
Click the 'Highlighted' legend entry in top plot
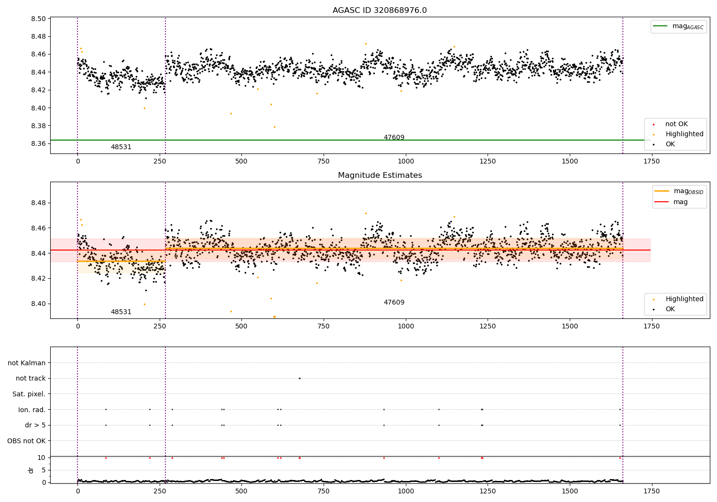tap(684, 134)
